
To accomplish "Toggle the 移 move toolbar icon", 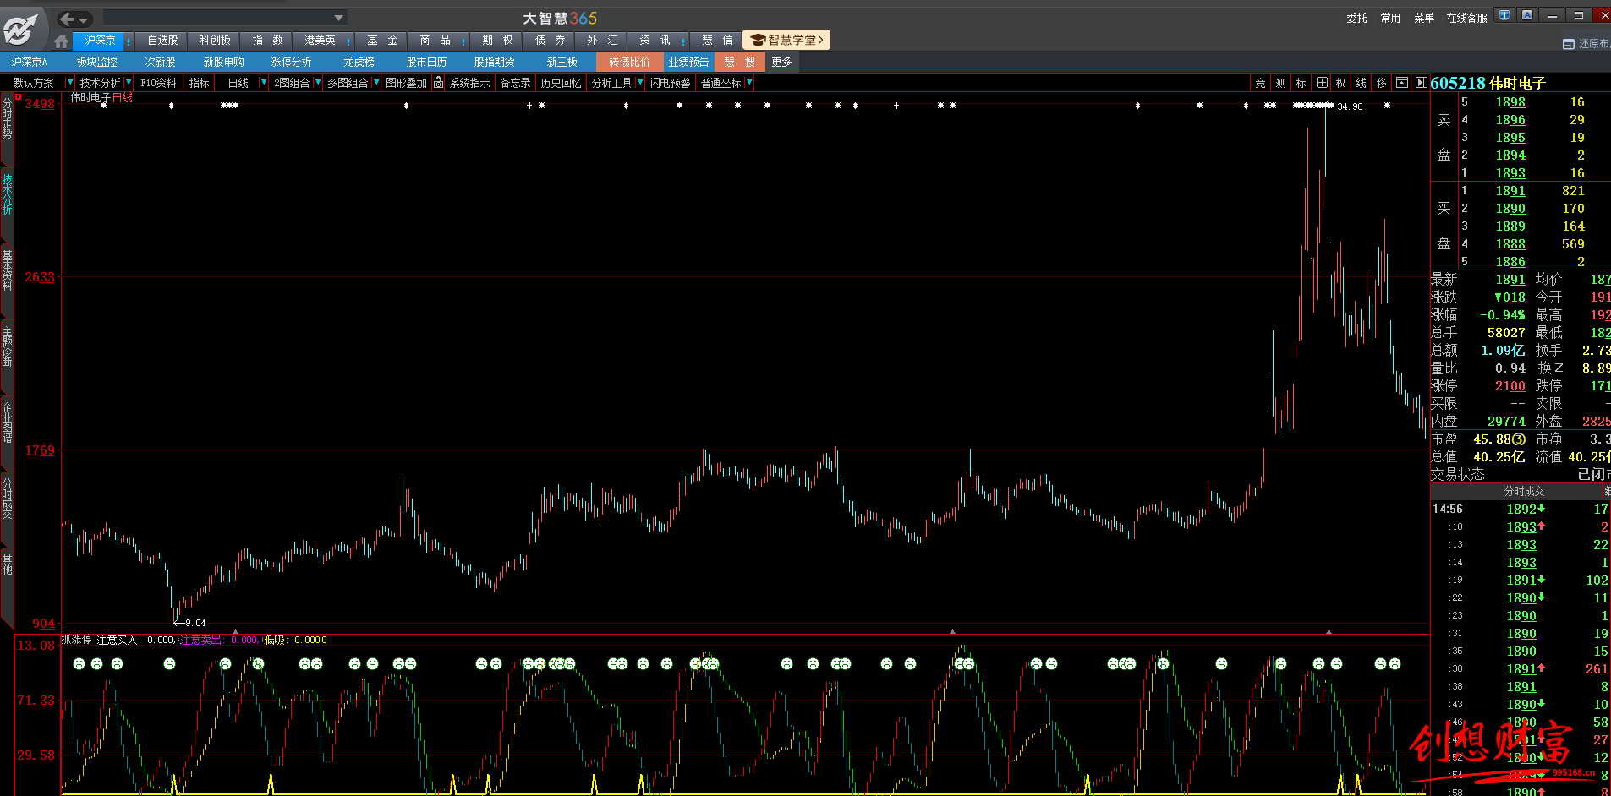I will point(1382,83).
